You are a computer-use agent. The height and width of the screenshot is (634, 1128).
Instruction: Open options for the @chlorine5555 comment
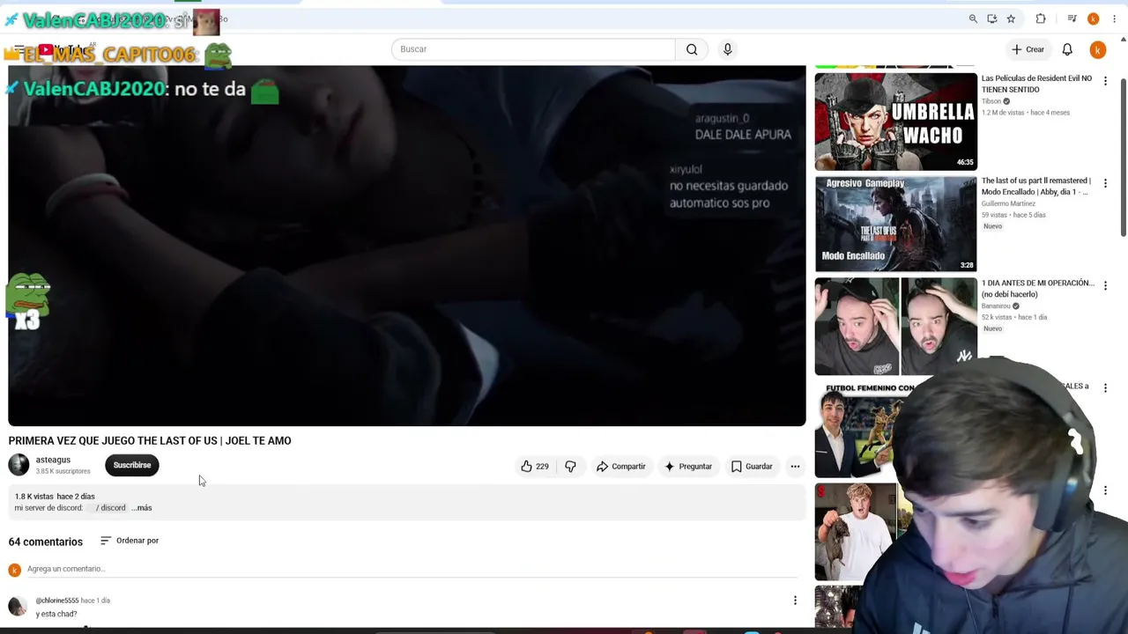[795, 601]
